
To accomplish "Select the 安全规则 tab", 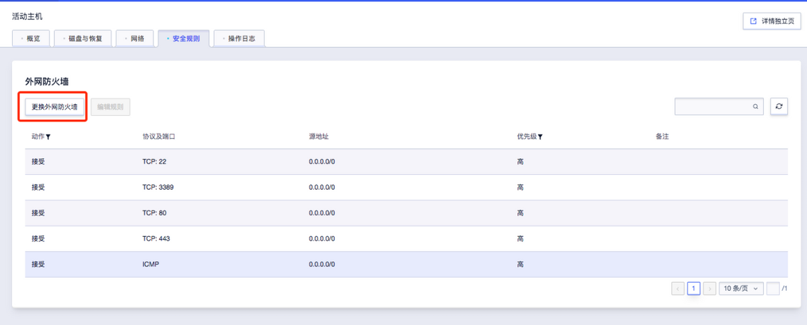I will (184, 38).
